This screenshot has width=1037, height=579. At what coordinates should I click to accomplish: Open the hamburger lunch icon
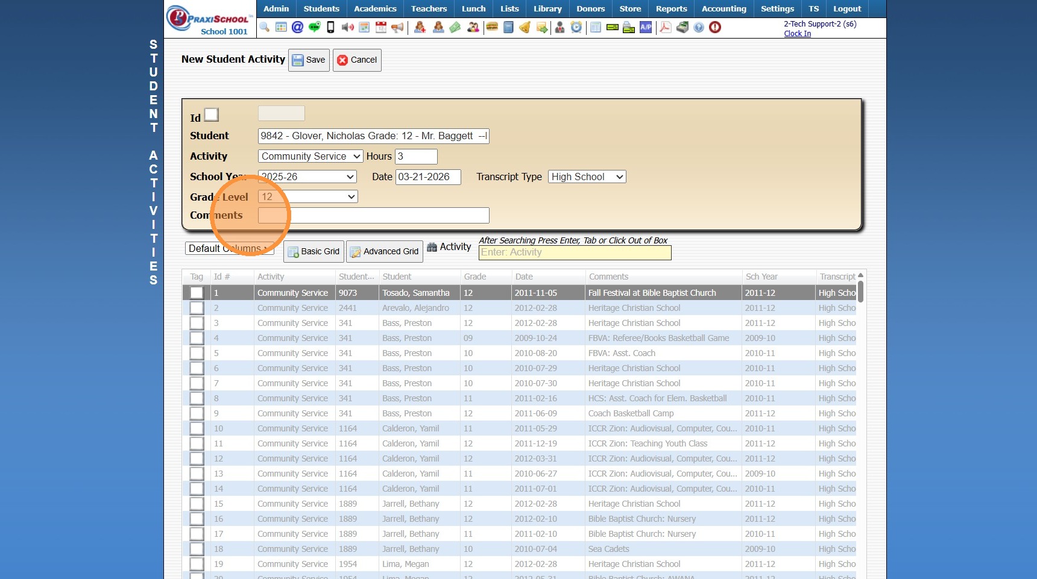[492, 27]
